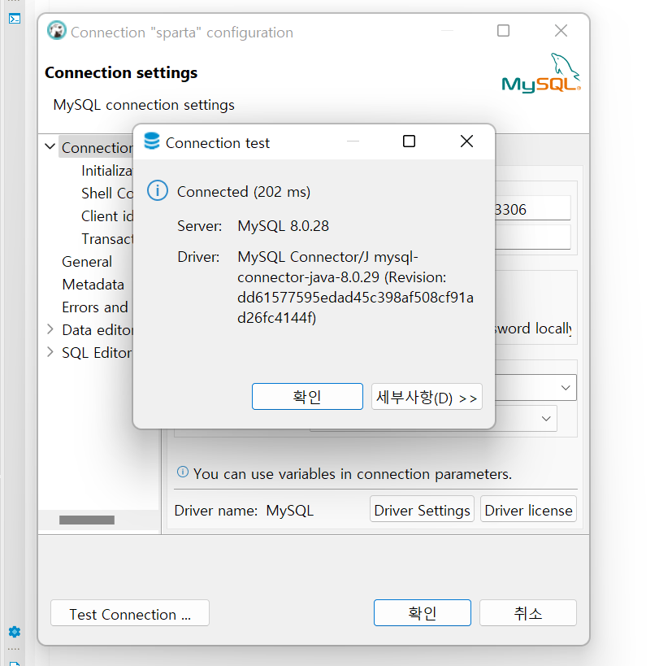
Task: Select Shell Commands tree item
Action: tap(107, 194)
